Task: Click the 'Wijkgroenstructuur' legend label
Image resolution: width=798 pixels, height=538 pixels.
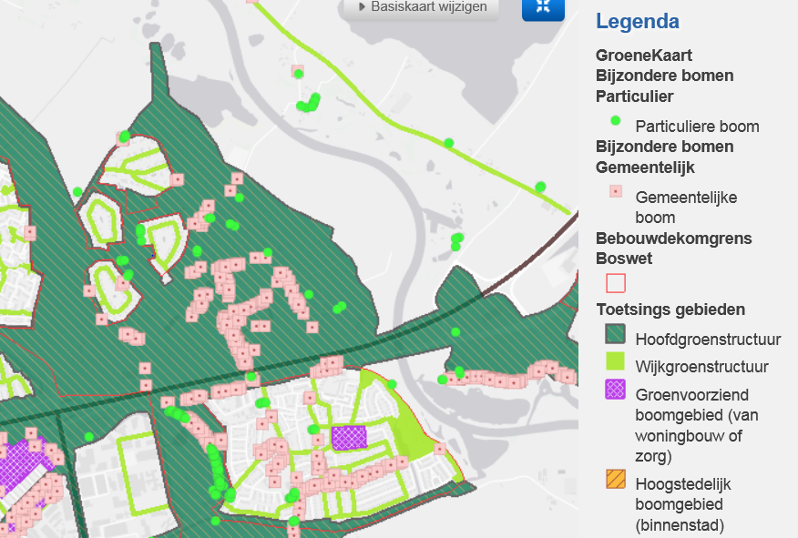Action: [701, 367]
